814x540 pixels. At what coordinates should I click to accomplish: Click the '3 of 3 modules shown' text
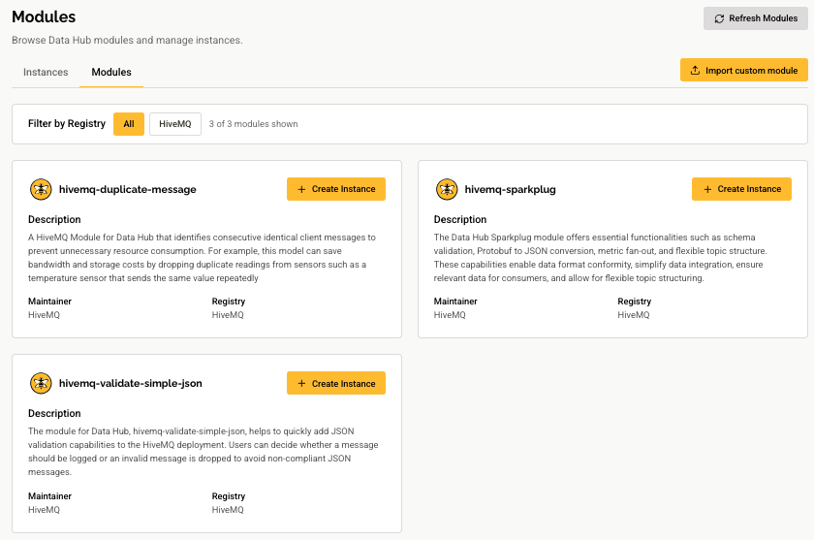pos(253,124)
